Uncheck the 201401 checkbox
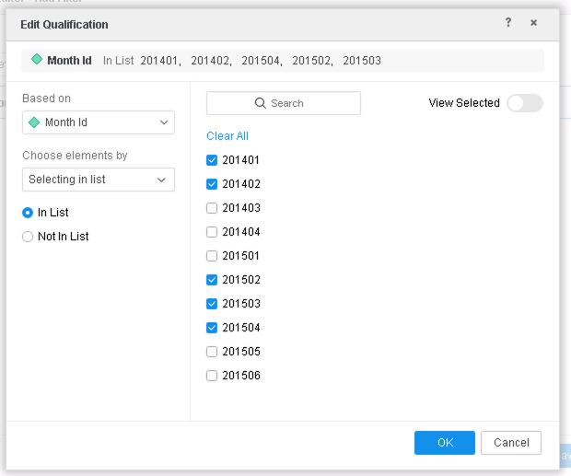The image size is (571, 476). (x=212, y=160)
